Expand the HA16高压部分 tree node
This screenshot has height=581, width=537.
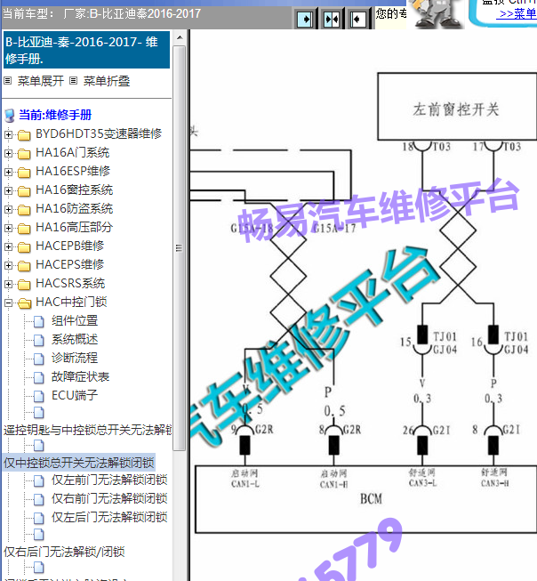tap(8, 229)
